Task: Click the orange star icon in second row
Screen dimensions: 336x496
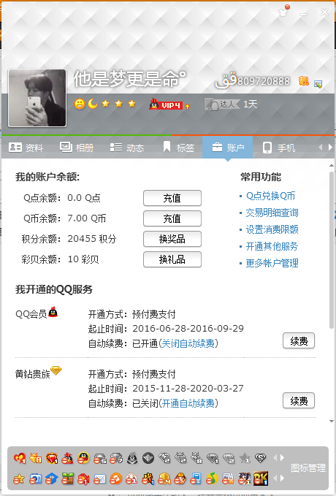Action: point(19,479)
